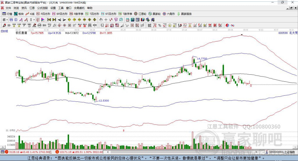This screenshot has width=298, height=161.
Task: Expand the candlestick style dropdown arrow
Action: [34, 20]
